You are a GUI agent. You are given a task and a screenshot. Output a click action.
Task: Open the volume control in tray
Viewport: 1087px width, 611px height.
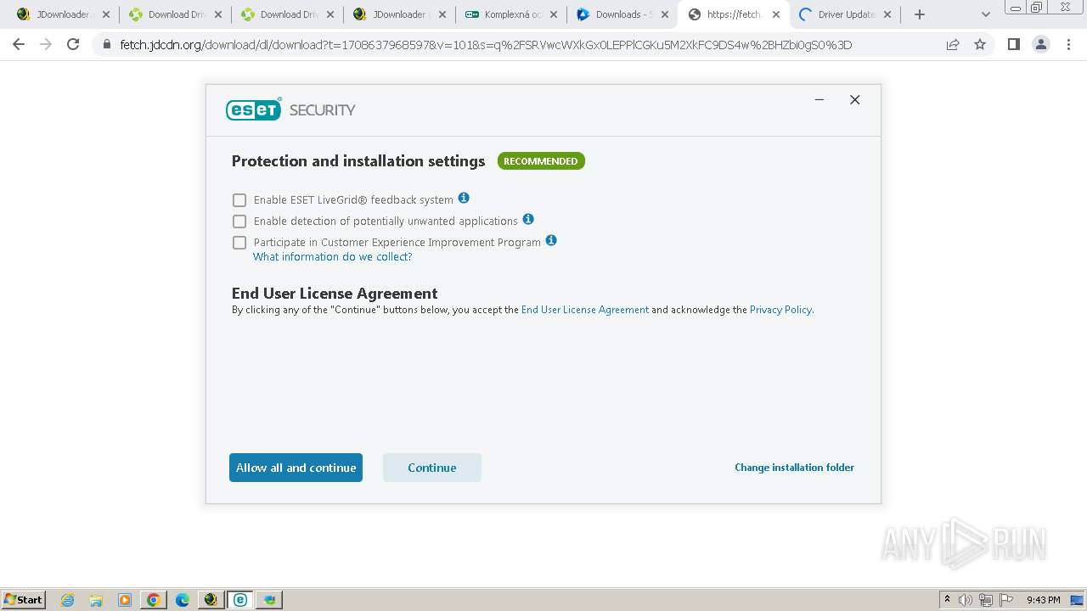point(966,600)
